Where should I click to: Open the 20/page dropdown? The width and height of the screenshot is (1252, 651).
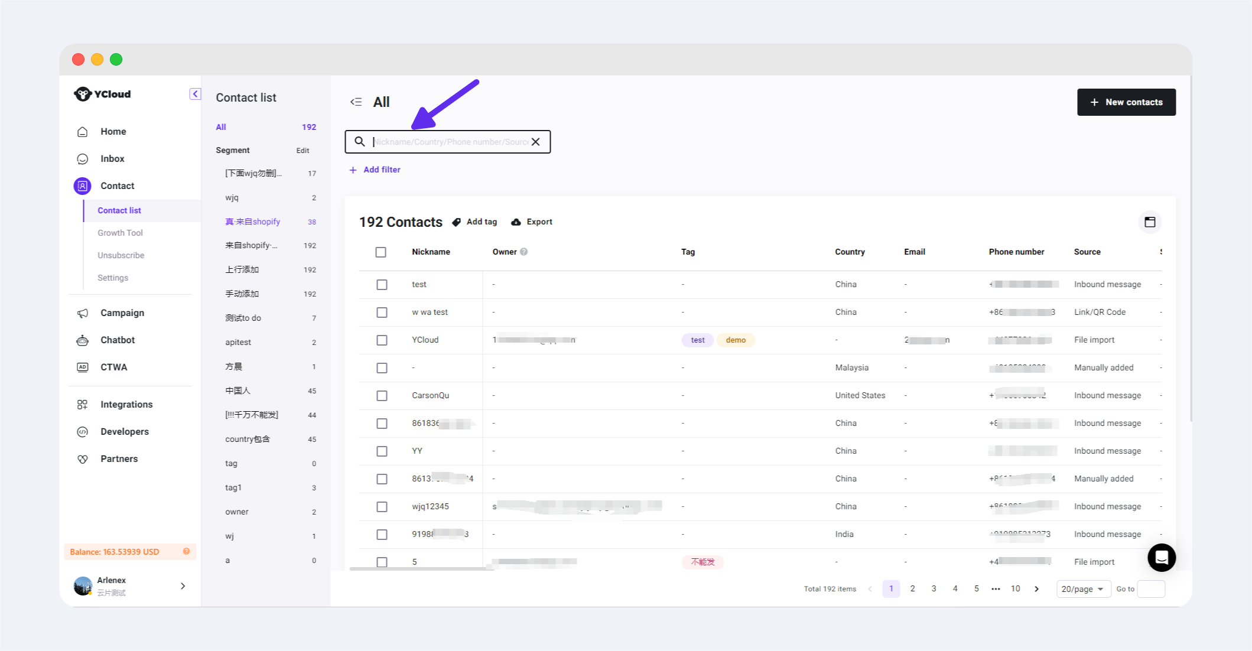[x=1082, y=589]
